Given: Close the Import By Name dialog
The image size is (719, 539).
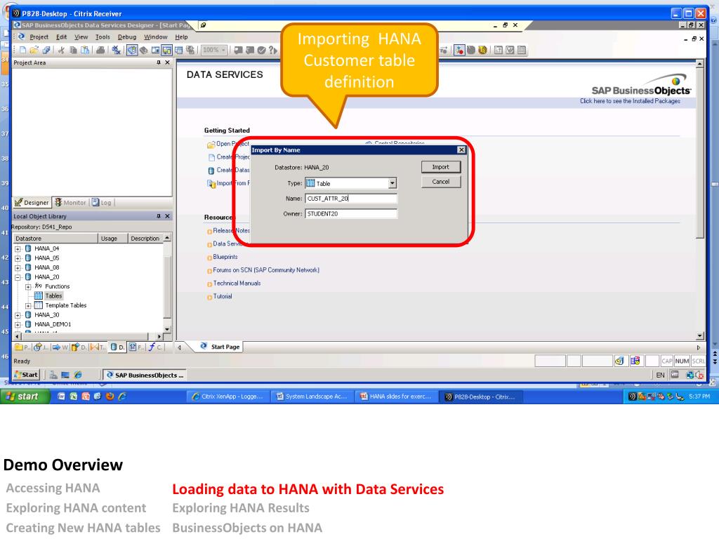Looking at the screenshot, I should coord(461,150).
